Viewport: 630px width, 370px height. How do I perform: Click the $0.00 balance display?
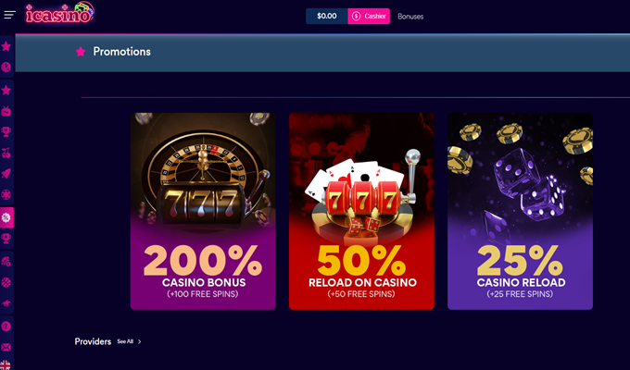327,16
